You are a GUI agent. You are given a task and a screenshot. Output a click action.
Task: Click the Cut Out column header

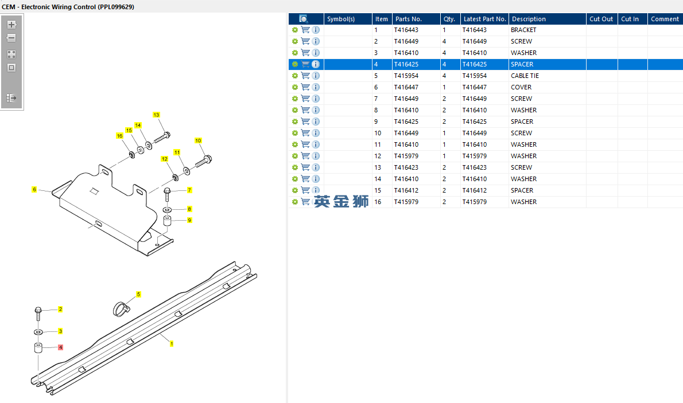(601, 19)
